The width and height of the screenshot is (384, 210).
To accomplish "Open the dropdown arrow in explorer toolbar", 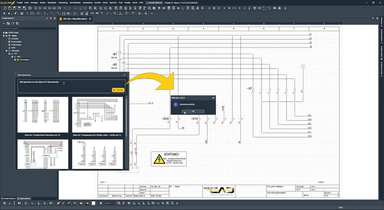I will pyautogui.click(x=4, y=23).
